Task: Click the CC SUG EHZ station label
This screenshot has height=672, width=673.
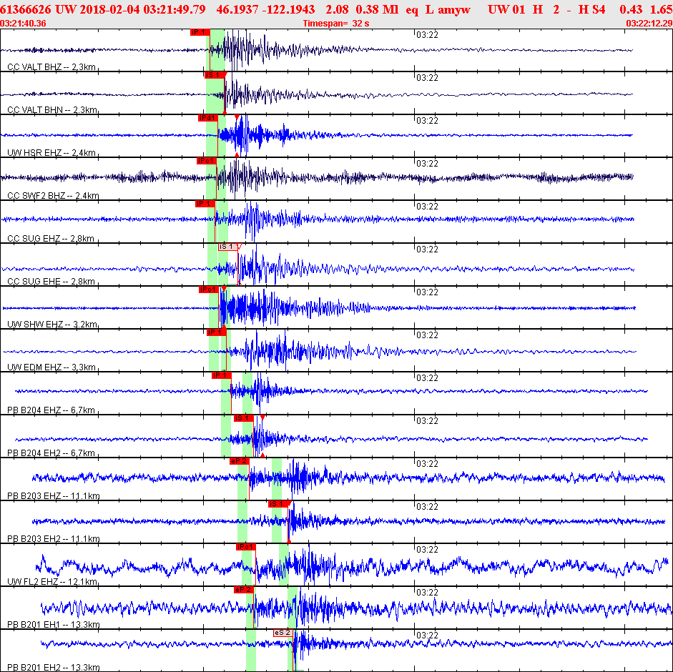Action: pos(51,239)
